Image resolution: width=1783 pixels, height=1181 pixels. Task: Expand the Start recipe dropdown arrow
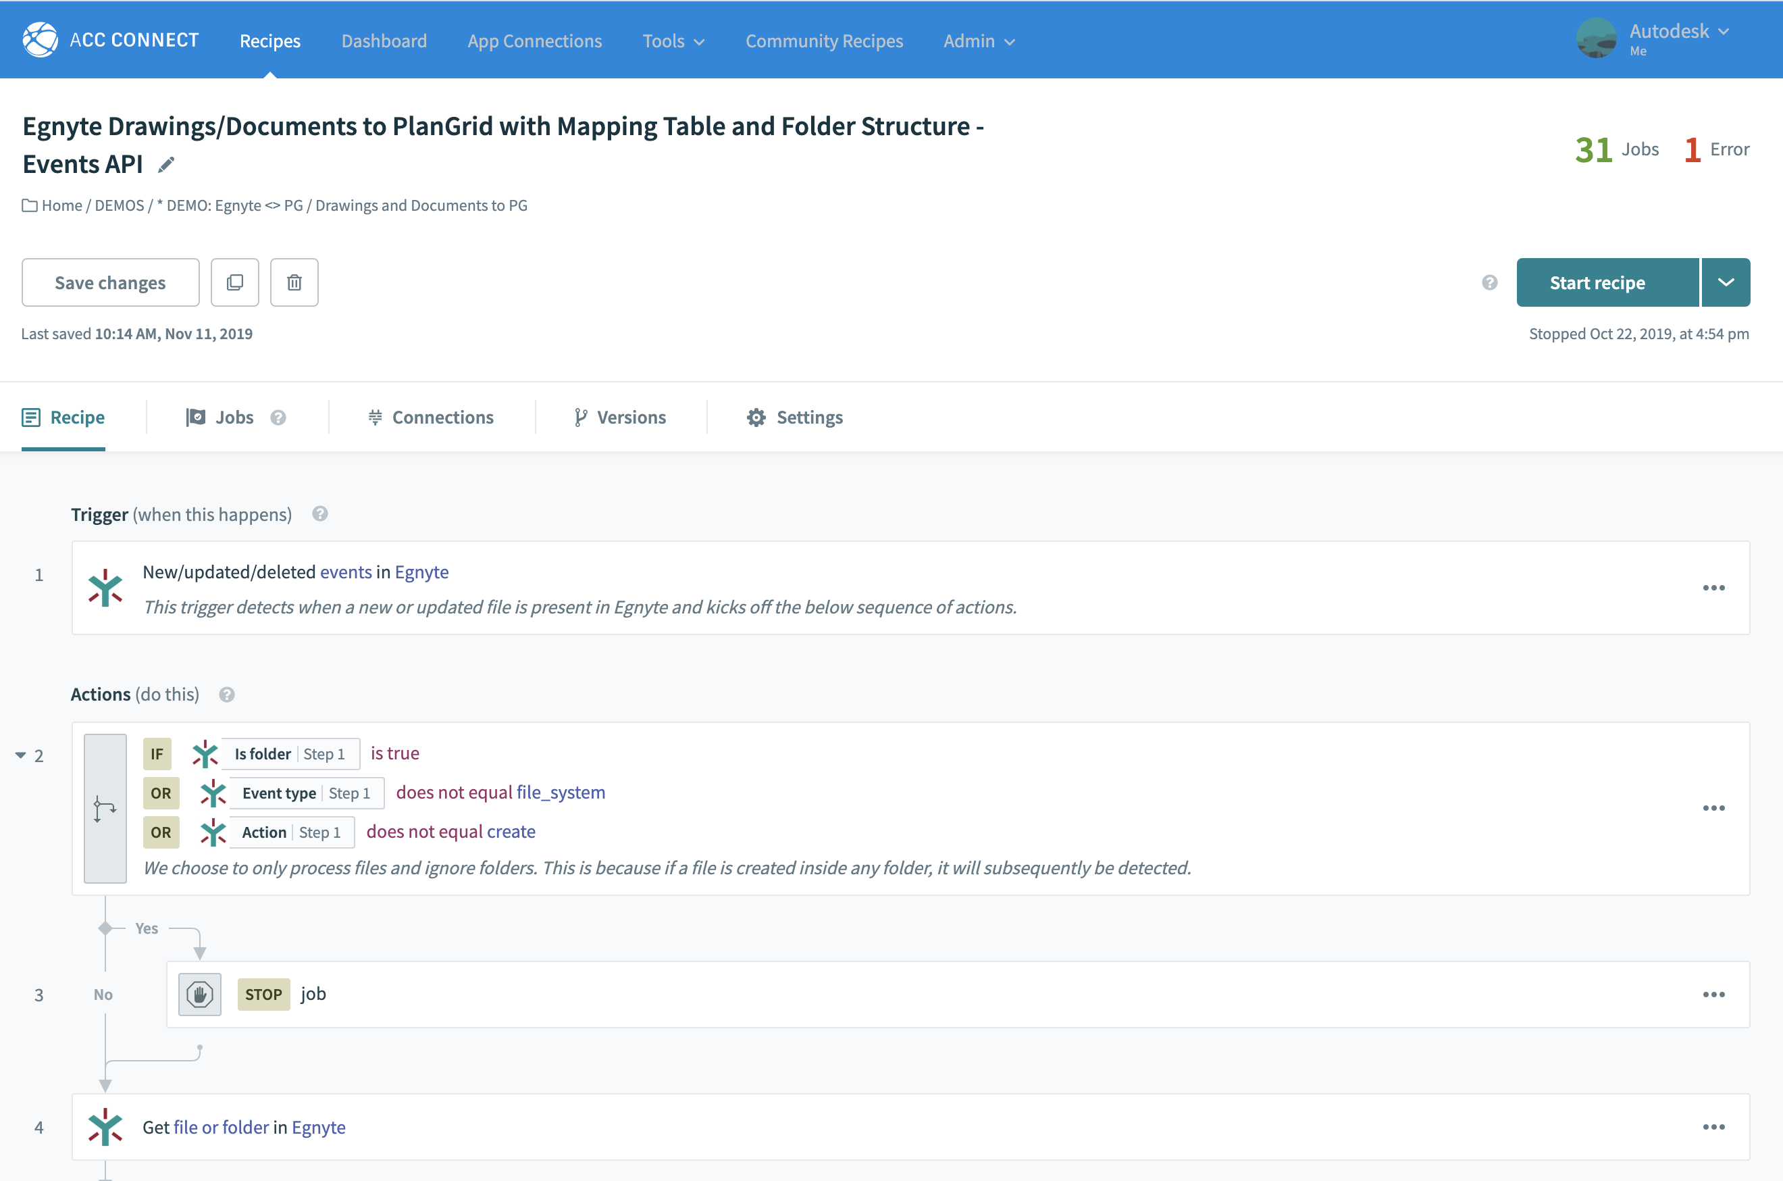(x=1726, y=282)
